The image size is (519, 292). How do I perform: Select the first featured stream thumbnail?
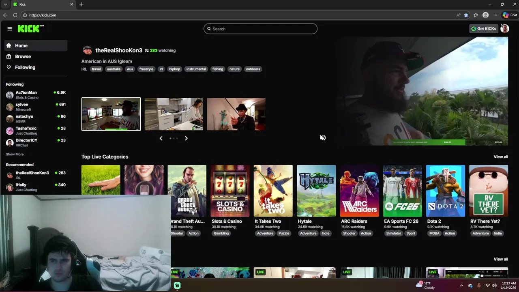111,114
